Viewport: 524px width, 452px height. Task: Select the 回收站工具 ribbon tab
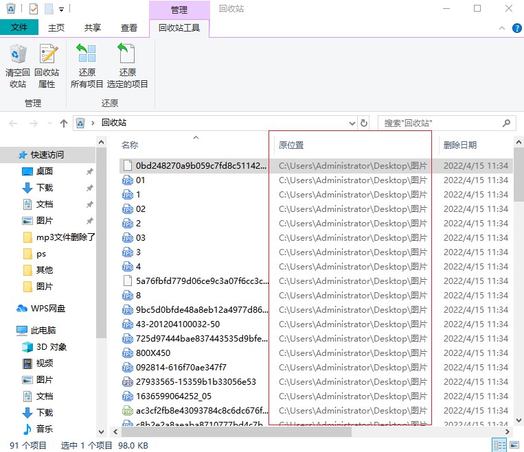point(179,27)
